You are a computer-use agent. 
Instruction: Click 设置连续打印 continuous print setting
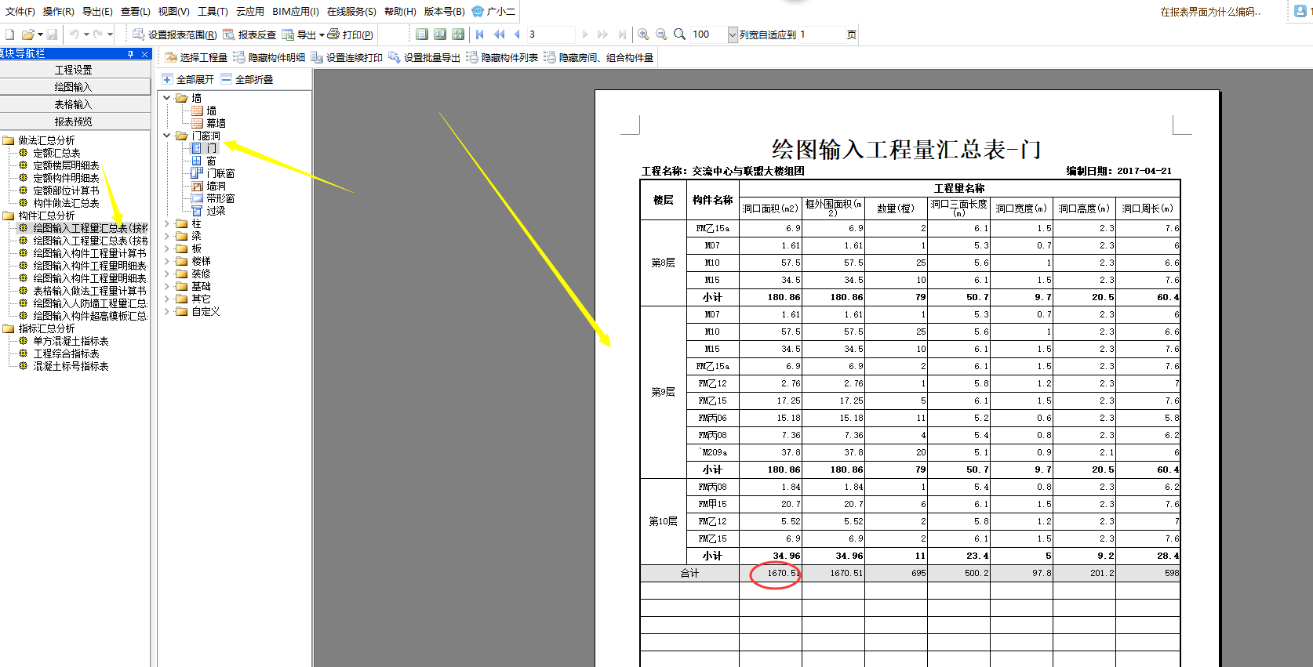click(x=347, y=57)
